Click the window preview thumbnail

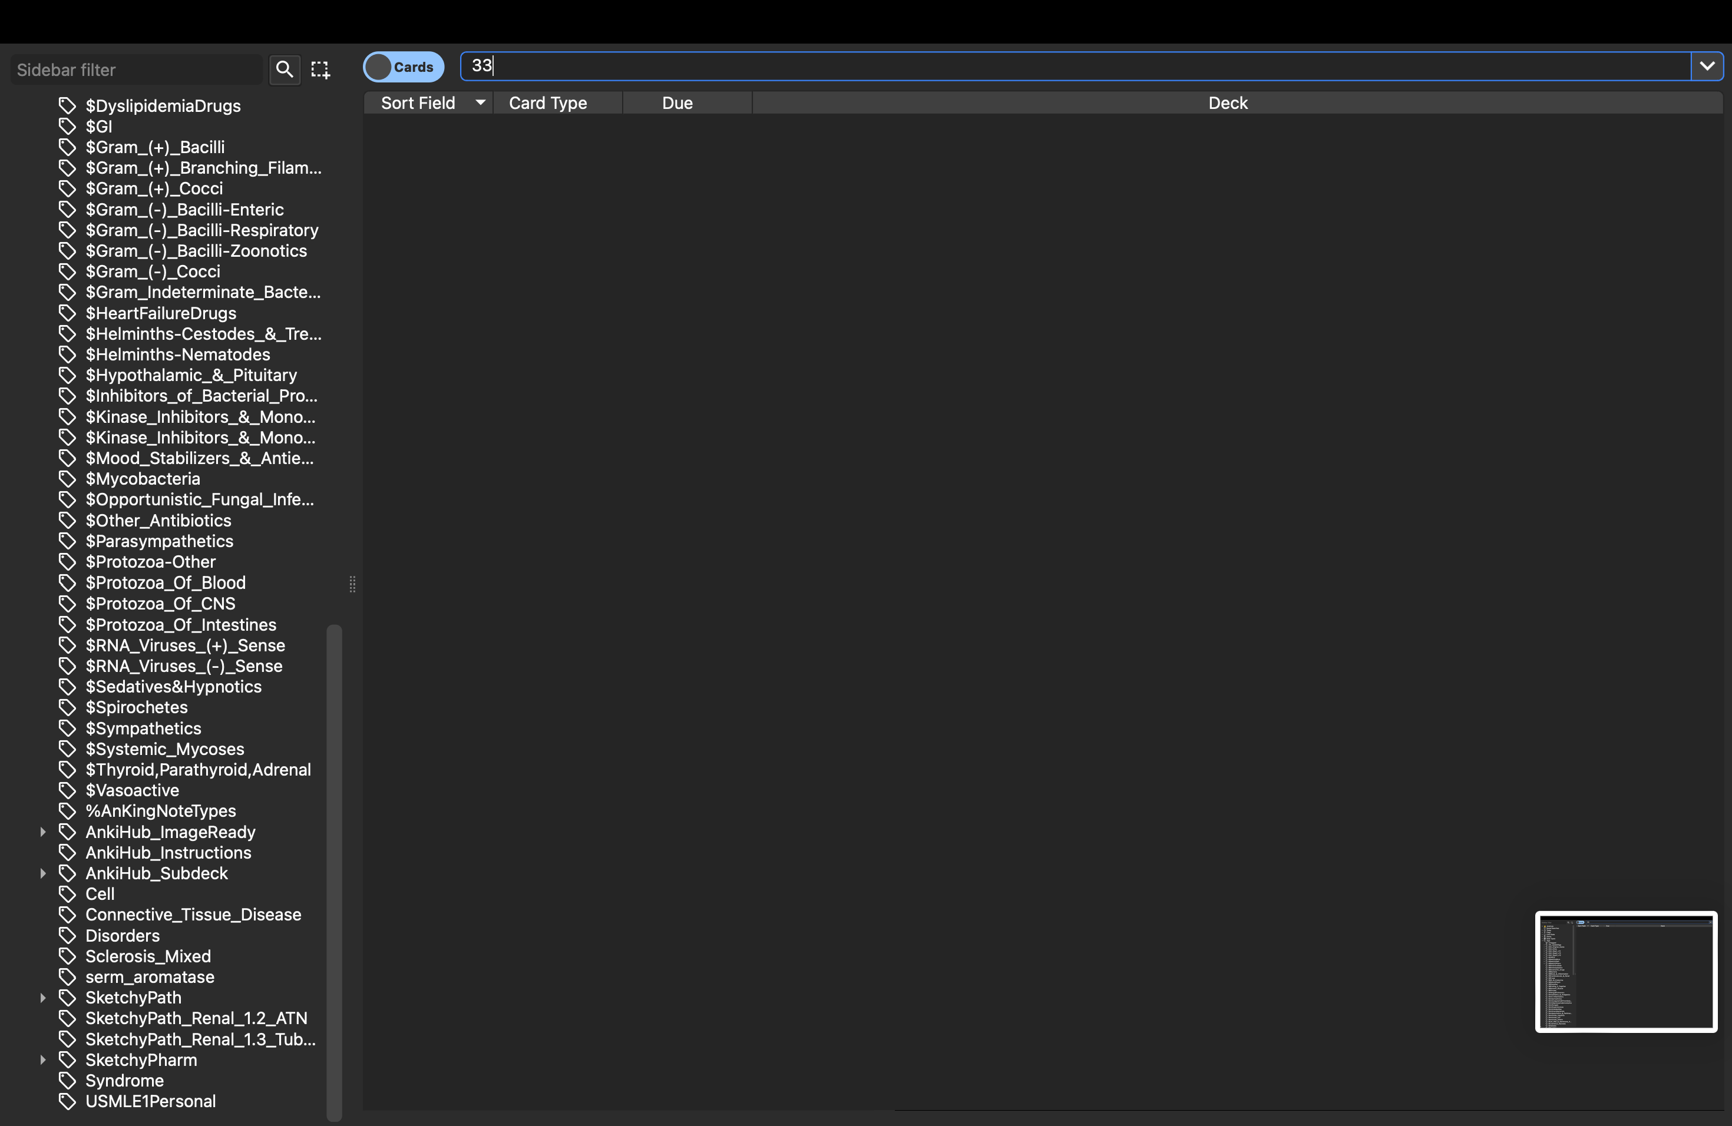pyautogui.click(x=1626, y=971)
